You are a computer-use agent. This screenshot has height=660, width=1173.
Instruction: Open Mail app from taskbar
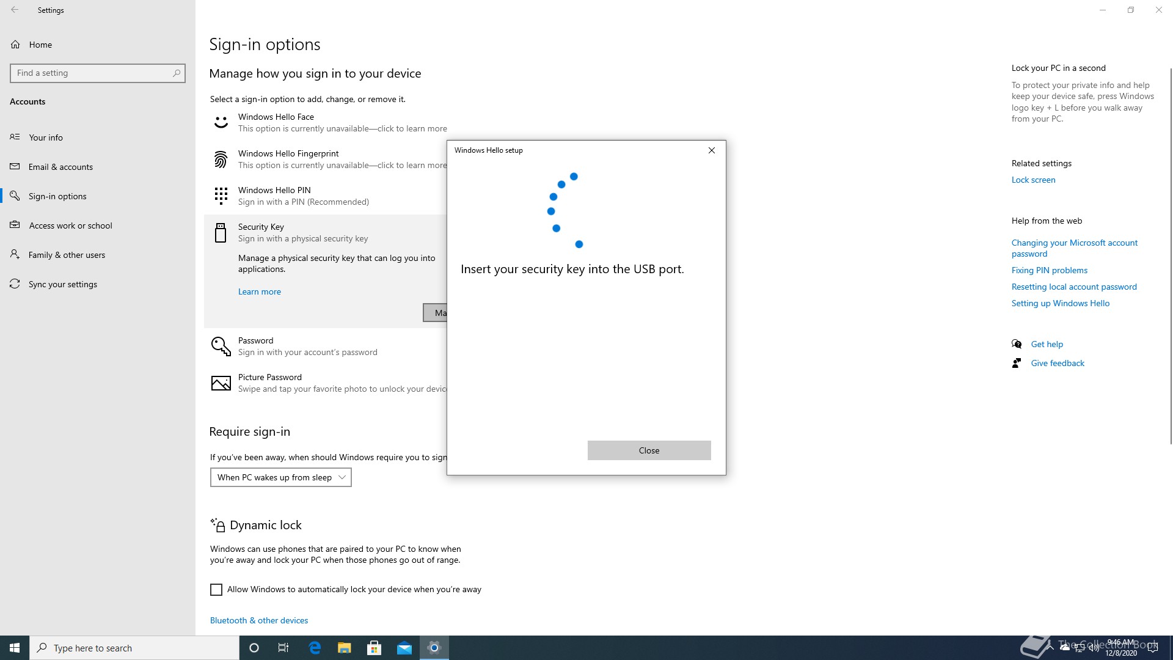click(x=404, y=648)
